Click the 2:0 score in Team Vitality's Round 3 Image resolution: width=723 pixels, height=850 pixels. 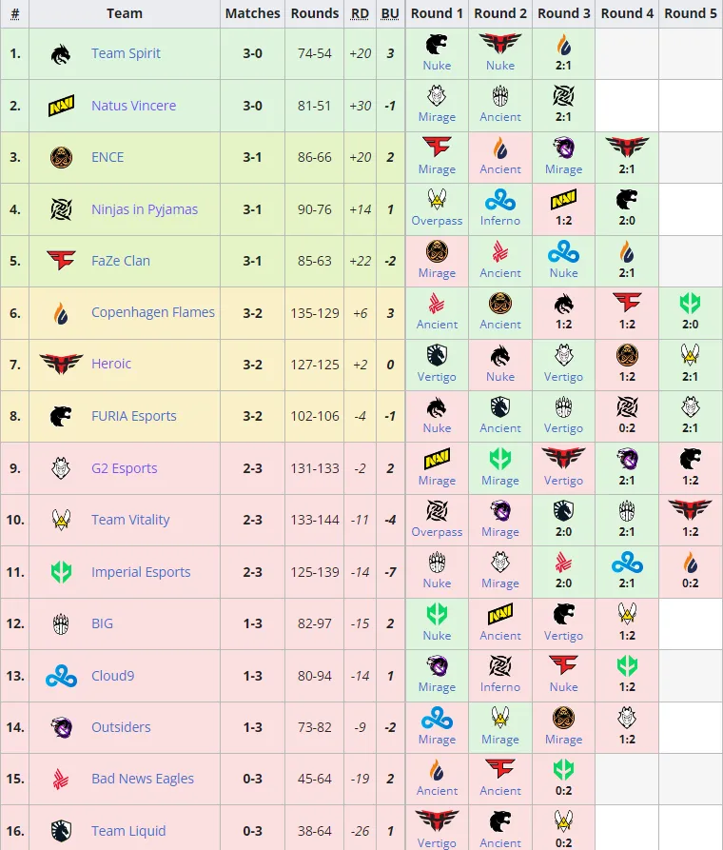click(564, 532)
